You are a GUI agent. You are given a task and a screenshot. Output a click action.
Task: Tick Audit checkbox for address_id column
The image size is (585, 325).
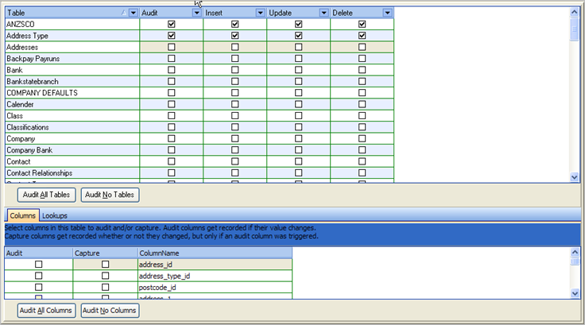pyautogui.click(x=38, y=264)
